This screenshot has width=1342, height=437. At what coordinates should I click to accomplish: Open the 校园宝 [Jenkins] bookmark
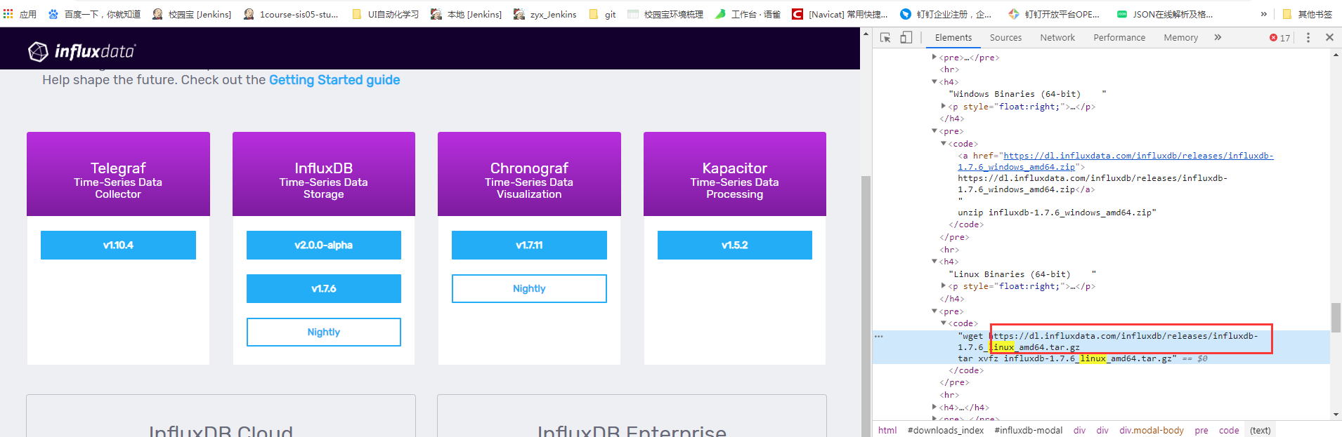192,14
